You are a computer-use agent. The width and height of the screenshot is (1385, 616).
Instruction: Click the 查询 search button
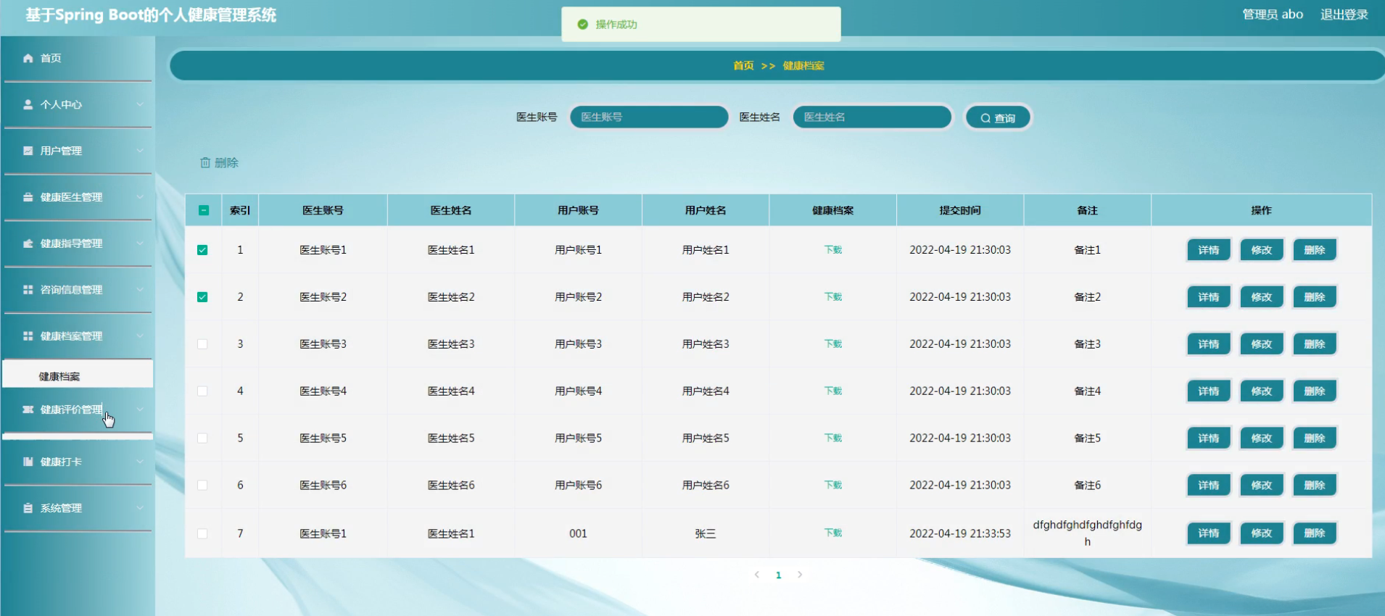point(998,118)
